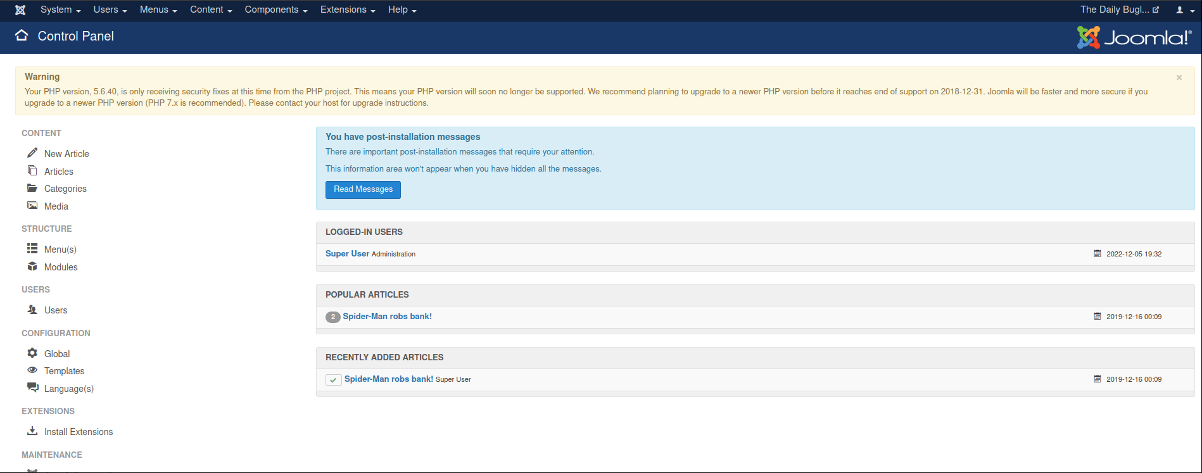Open the Media manager link
Image resolution: width=1202 pixels, height=473 pixels.
[56, 206]
